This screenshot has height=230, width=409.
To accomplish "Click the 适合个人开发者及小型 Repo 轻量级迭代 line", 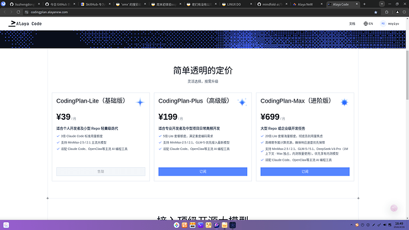I will point(87,128).
